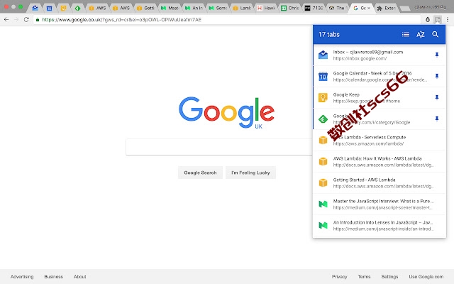Click the profile name button at top right
Screen dimensions: 454x284
coord(432,7)
